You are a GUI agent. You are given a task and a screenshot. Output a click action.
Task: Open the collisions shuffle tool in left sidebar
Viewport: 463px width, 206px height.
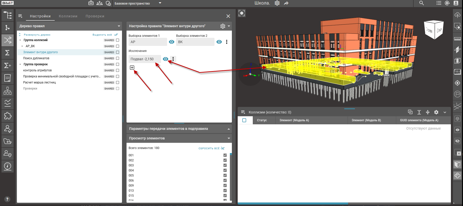8,40
